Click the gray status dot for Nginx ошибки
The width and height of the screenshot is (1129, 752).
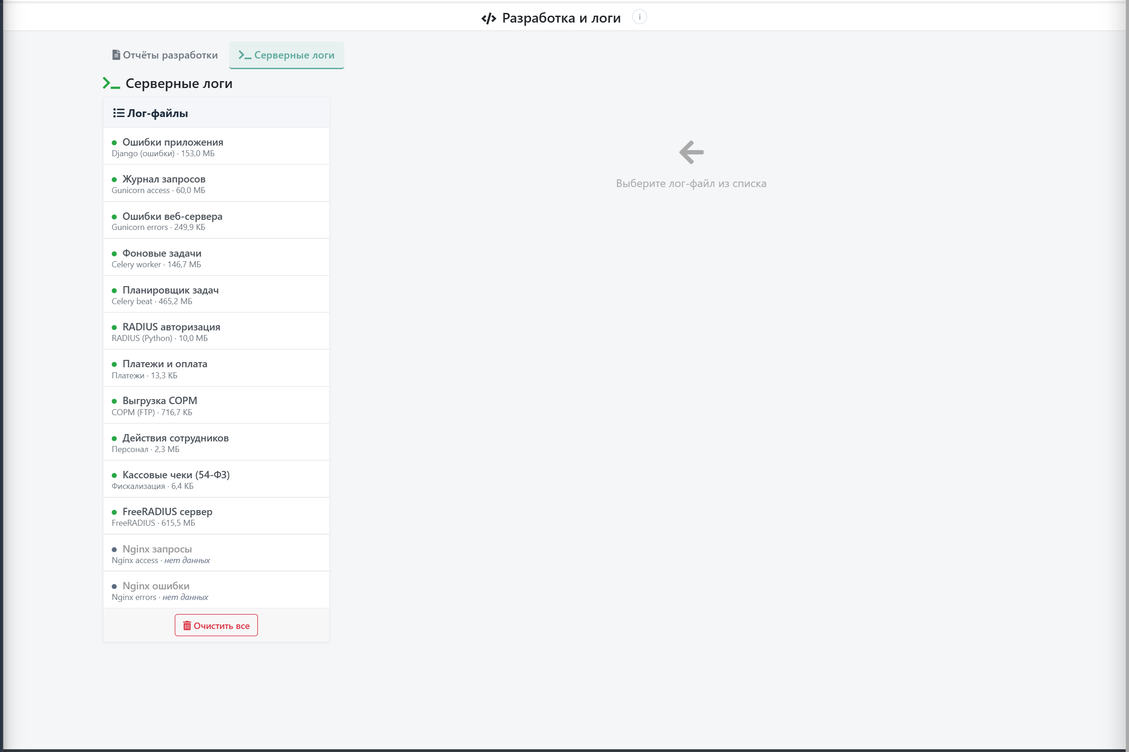[x=114, y=587]
